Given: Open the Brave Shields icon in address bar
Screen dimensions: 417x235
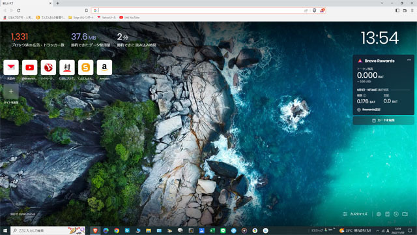Looking at the screenshot, I should pos(314,10).
